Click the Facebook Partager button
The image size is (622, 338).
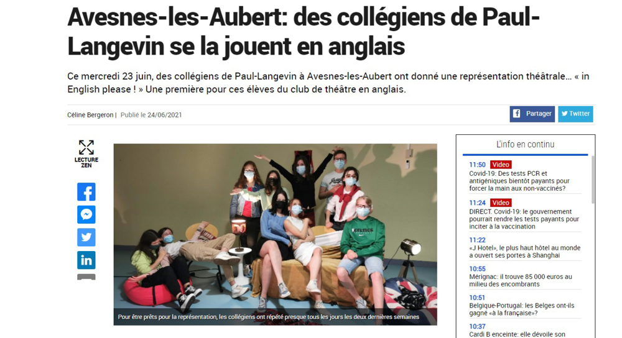point(532,114)
